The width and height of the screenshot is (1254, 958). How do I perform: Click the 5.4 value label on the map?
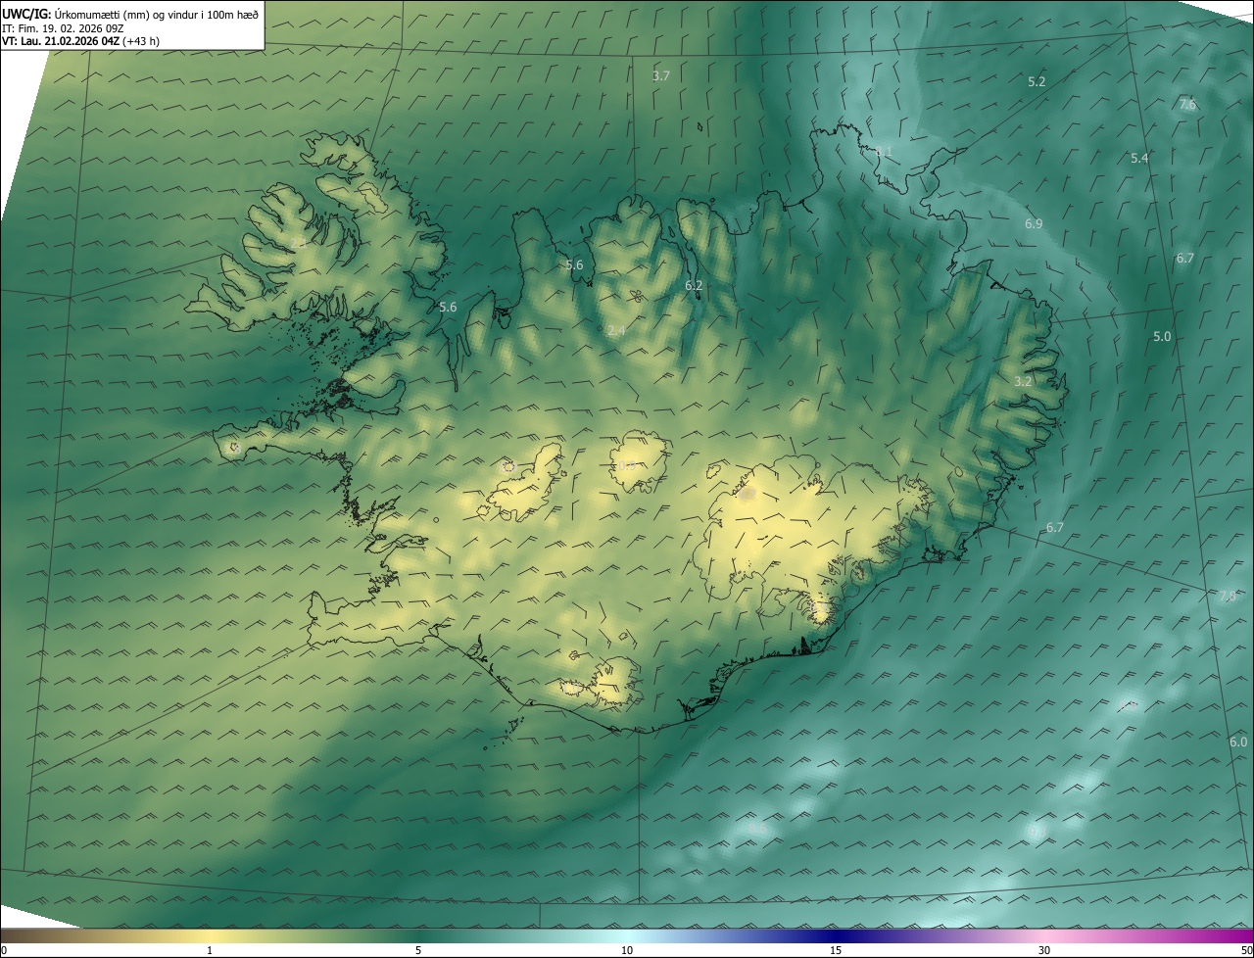coord(1139,158)
